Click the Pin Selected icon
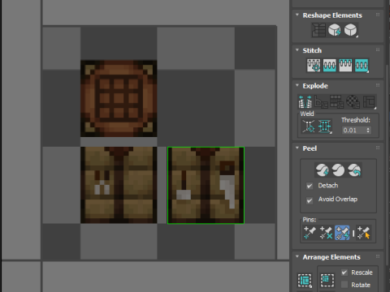 [x=310, y=233]
